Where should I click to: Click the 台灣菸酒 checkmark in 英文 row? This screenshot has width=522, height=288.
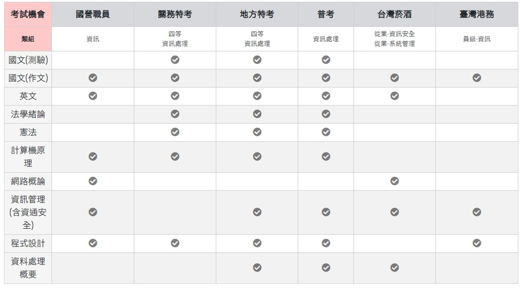395,96
